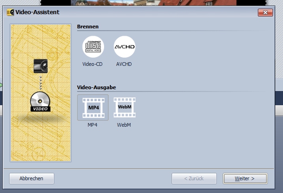Choose the WebM filmstrip icon

[124, 107]
